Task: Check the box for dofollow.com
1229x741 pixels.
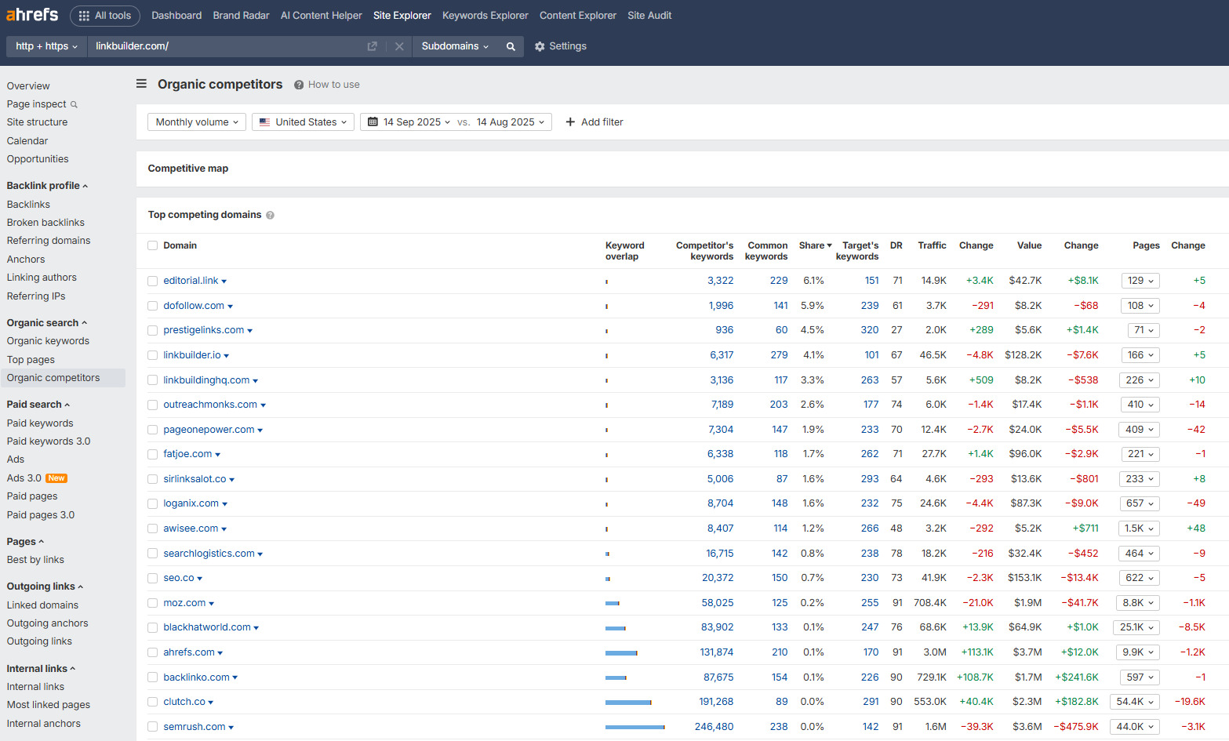Action: click(153, 306)
